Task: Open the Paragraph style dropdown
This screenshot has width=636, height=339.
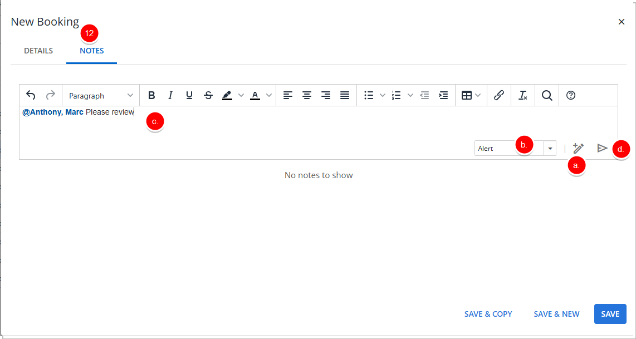Action: 101,95
